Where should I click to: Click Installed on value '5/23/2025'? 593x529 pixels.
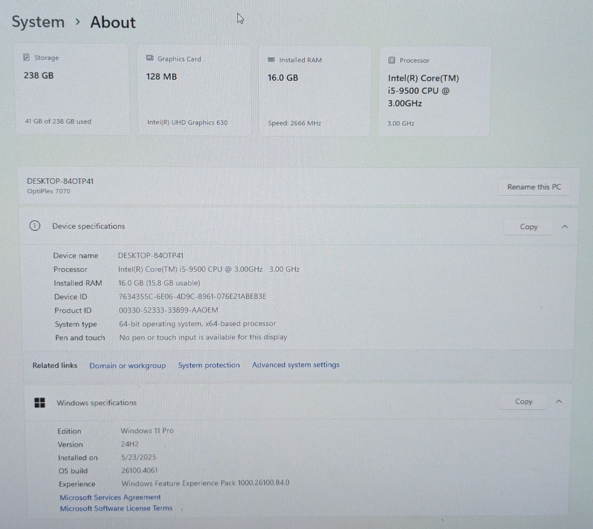pos(139,457)
